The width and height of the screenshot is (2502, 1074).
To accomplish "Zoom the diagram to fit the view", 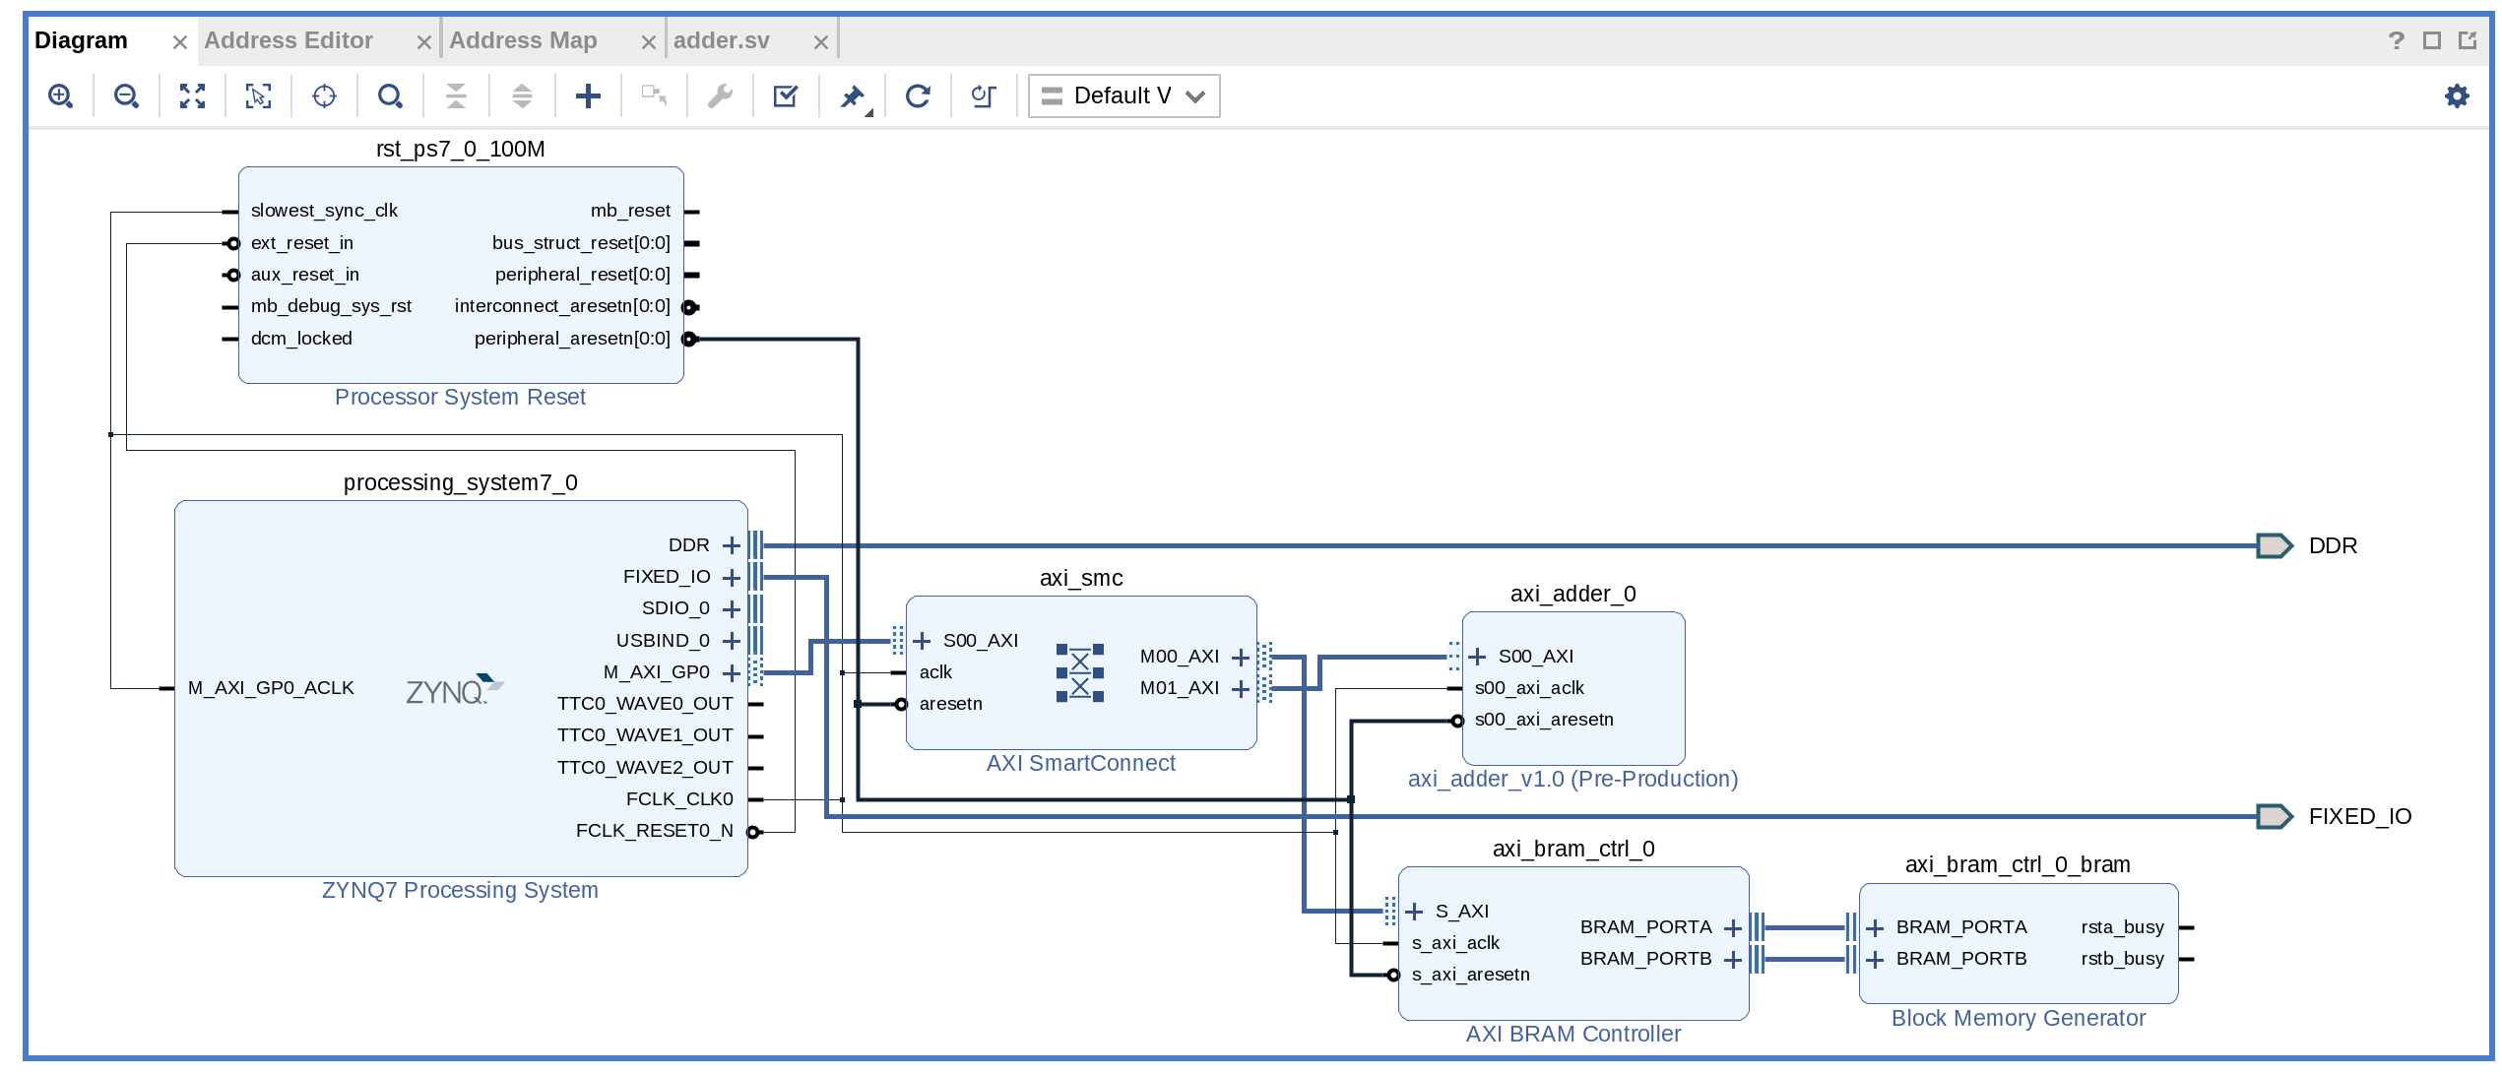I will coord(191,95).
